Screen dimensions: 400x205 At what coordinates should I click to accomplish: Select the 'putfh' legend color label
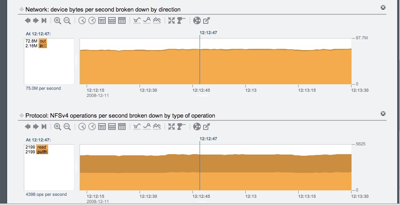42,152
